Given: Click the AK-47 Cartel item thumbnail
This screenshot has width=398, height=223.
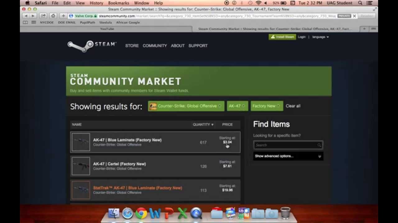Looking at the screenshot, I should pos(81,166).
